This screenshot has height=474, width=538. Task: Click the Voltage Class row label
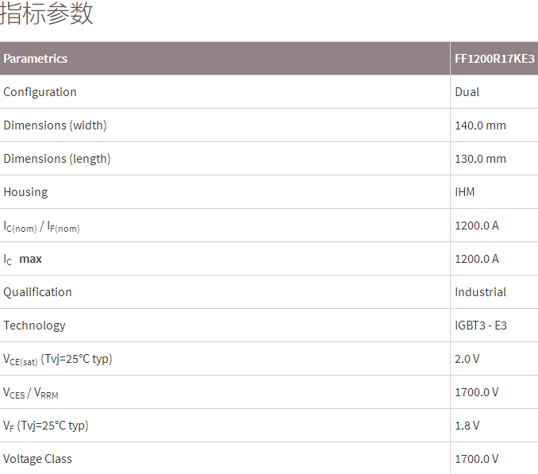click(x=37, y=459)
